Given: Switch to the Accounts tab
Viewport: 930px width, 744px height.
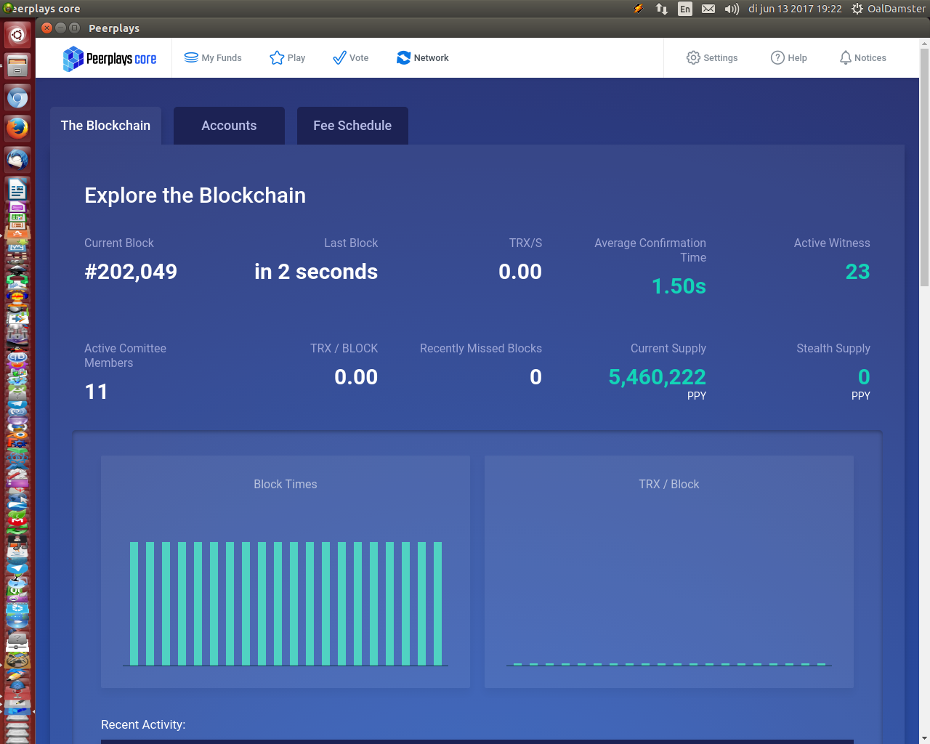Looking at the screenshot, I should tap(229, 126).
